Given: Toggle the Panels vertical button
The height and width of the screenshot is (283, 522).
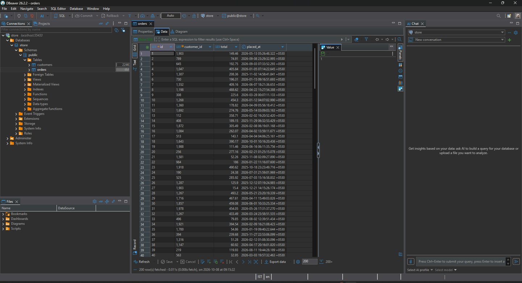Looking at the screenshot, I should coord(400,53).
